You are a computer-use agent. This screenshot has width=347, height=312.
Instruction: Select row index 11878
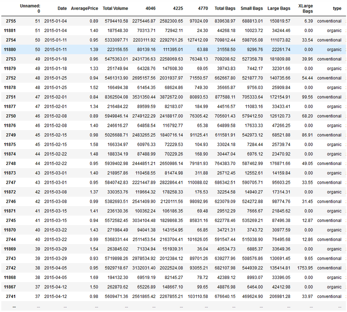click(x=10, y=88)
